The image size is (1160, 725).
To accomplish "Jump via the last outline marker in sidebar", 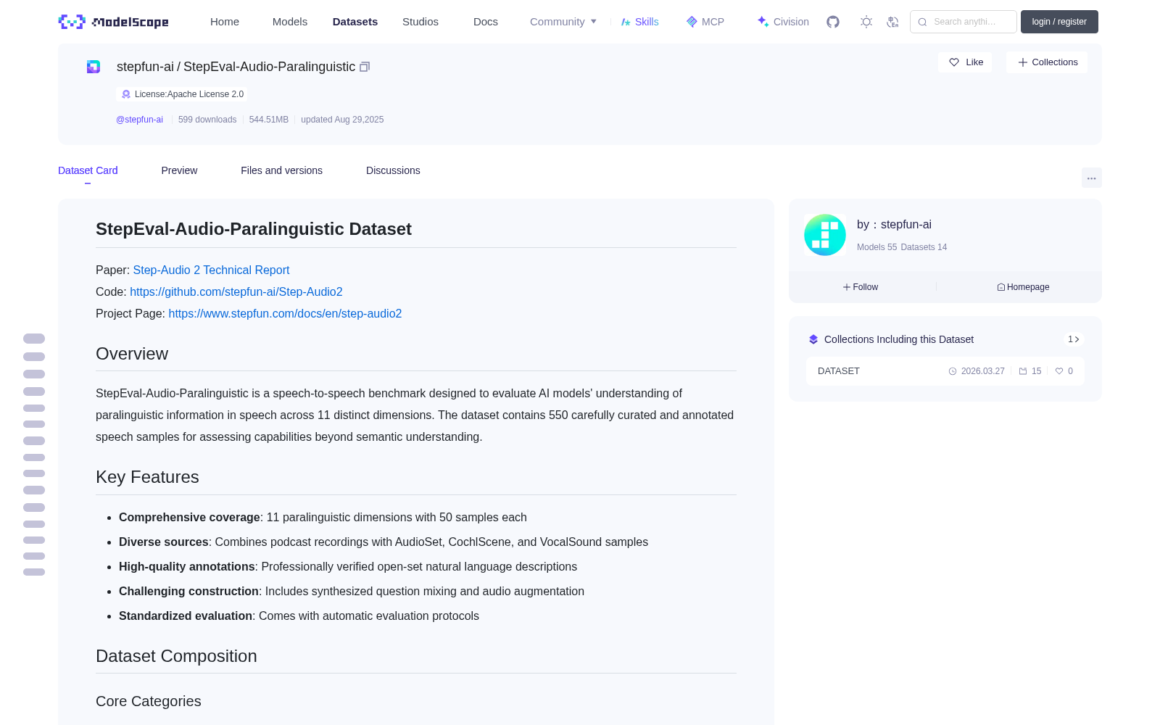I will pyautogui.click(x=34, y=572).
